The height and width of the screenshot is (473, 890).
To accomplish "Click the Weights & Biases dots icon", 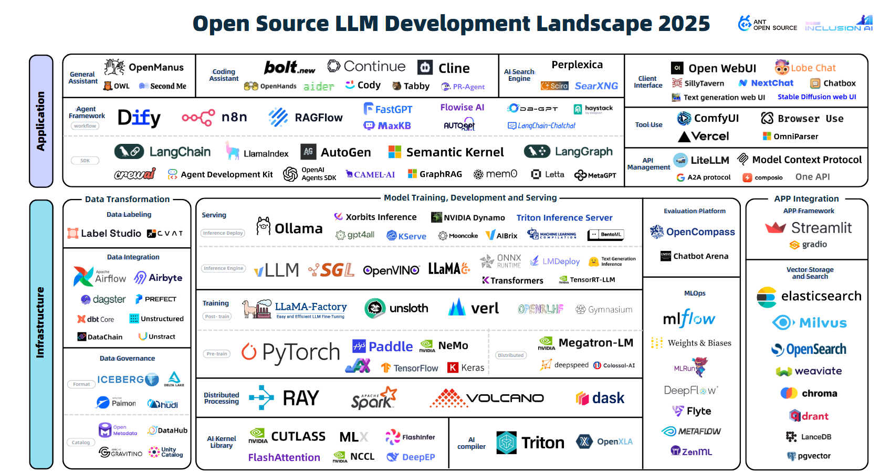I will point(656,343).
